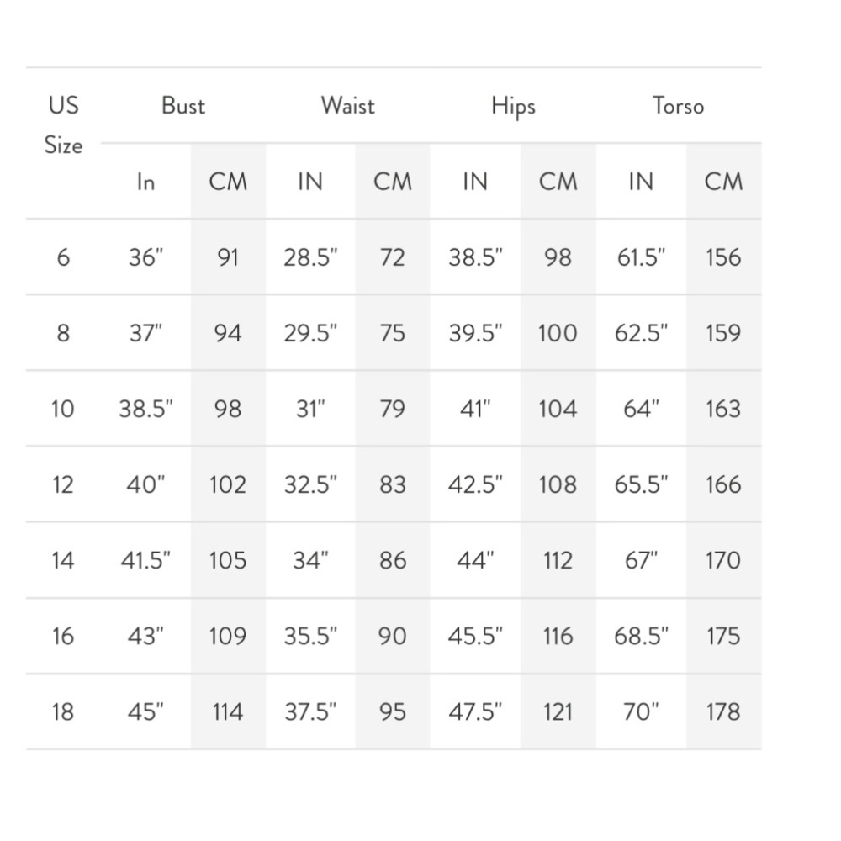Click waist CM value 86
The width and height of the screenshot is (841, 841).
pyautogui.click(x=393, y=560)
